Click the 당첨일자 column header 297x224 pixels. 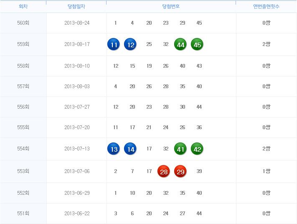(76, 7)
